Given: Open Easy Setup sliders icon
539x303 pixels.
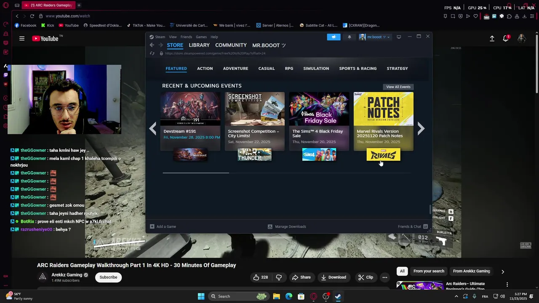Looking at the screenshot, I should pos(532,16).
